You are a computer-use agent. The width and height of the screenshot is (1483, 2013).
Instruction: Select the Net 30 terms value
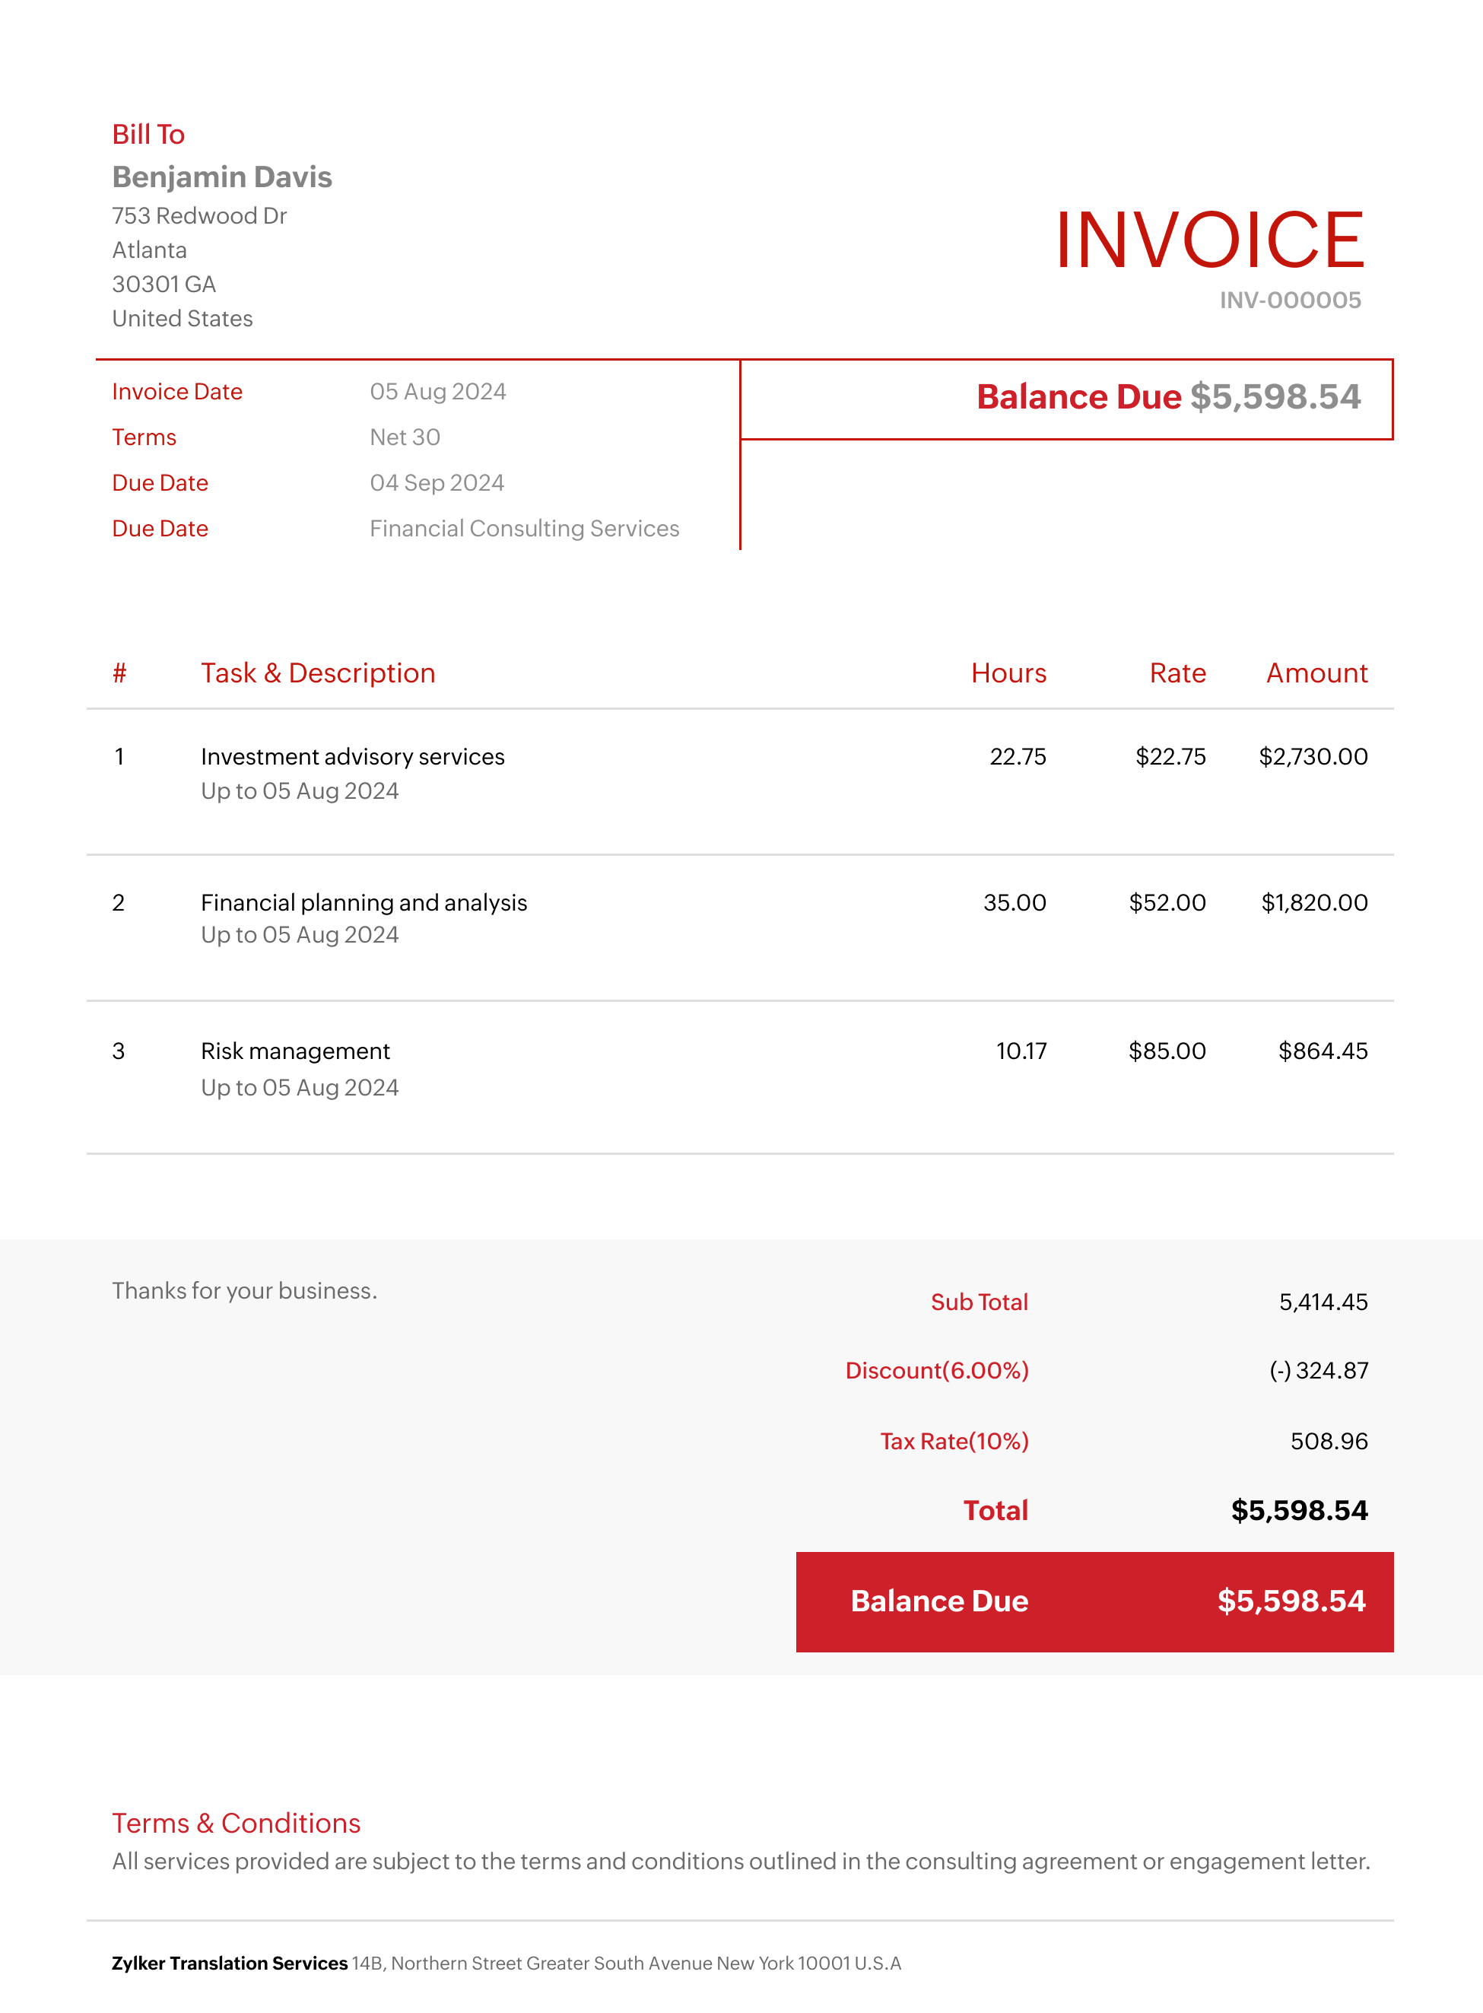click(405, 437)
